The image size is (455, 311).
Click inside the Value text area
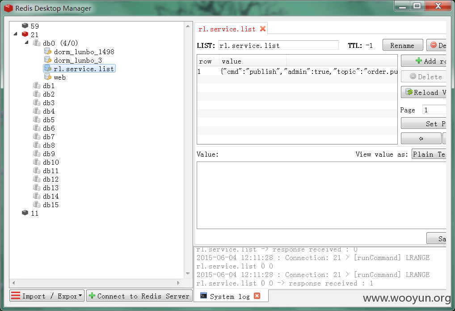tap(321, 195)
